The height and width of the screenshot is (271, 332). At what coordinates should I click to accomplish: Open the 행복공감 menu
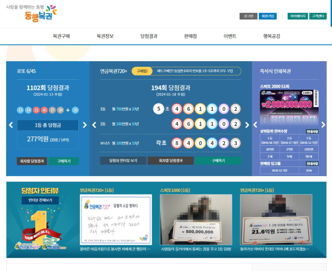pyautogui.click(x=272, y=36)
